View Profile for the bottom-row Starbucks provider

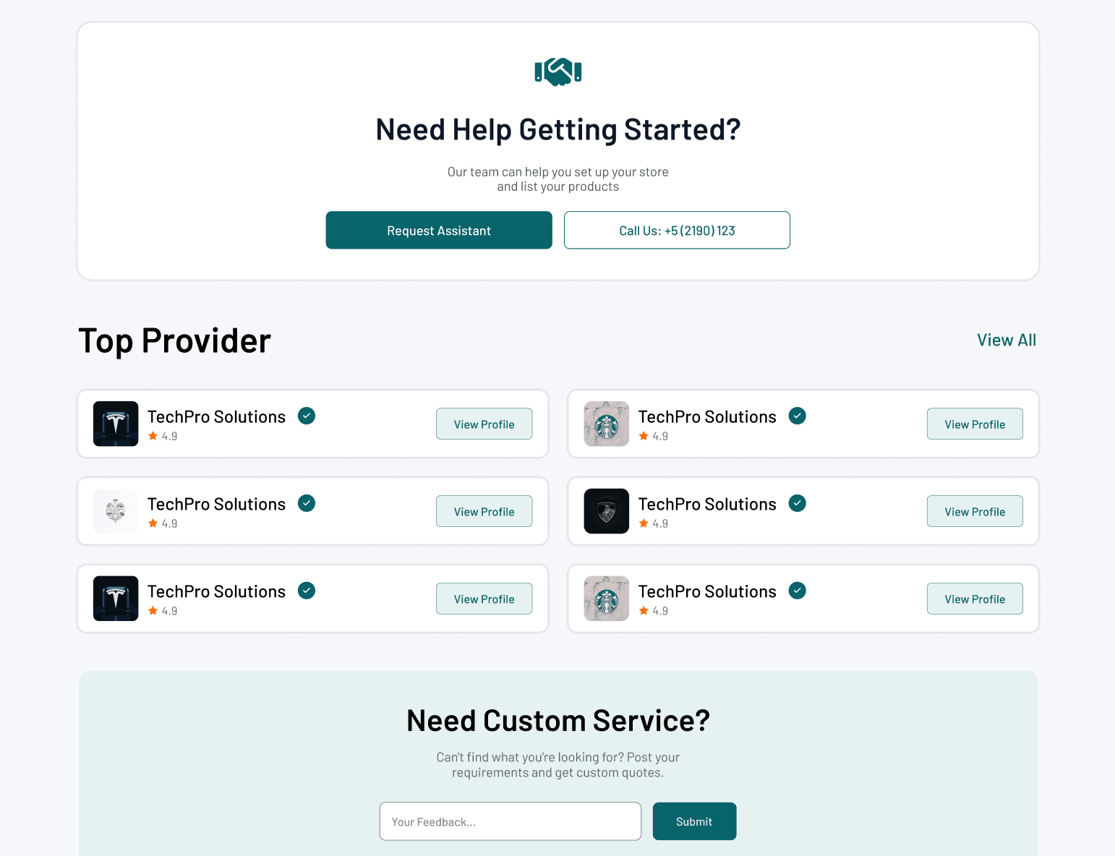point(975,599)
